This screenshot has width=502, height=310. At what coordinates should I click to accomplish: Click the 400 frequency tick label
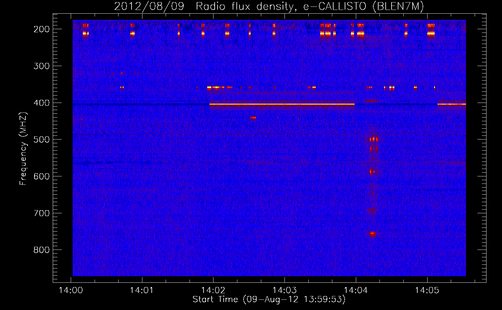42,103
